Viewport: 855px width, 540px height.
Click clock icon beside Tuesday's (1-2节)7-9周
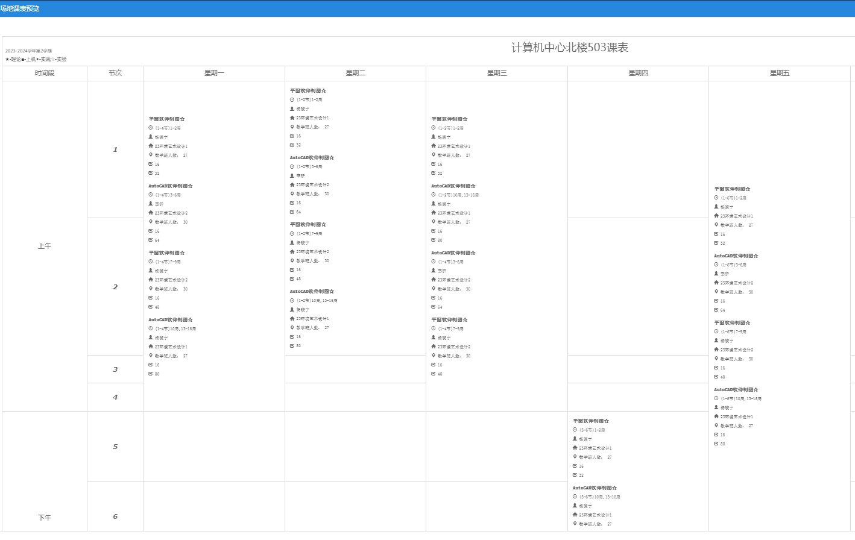click(292, 233)
